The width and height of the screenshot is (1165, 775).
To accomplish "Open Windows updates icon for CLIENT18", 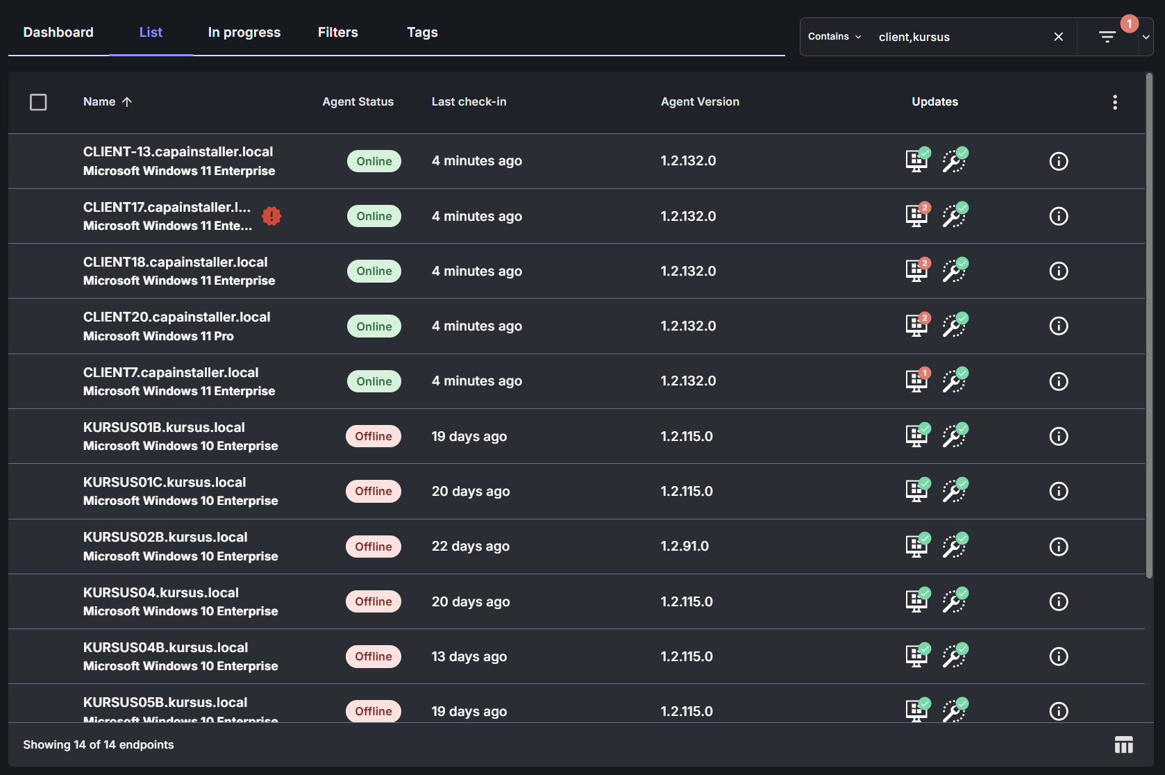I will (x=916, y=271).
